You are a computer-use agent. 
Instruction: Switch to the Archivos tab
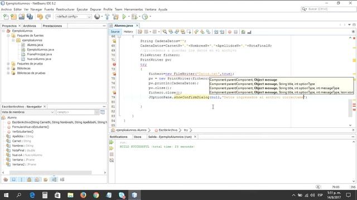30,26
